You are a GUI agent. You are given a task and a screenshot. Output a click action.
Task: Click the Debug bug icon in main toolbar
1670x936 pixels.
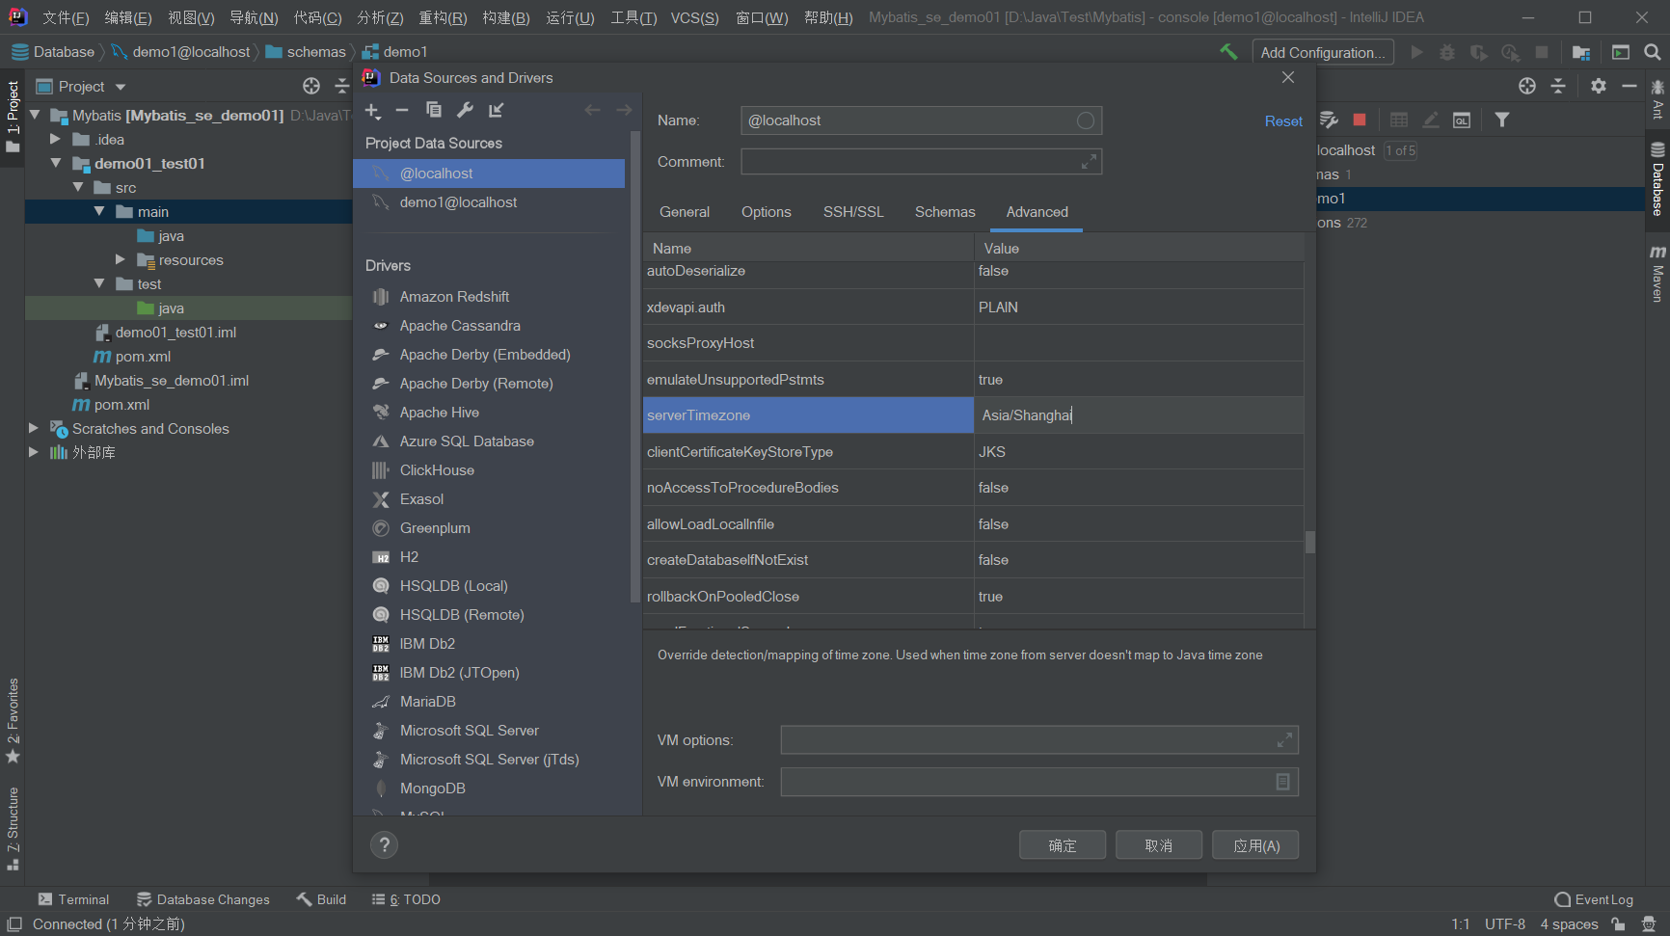[x=1447, y=52]
